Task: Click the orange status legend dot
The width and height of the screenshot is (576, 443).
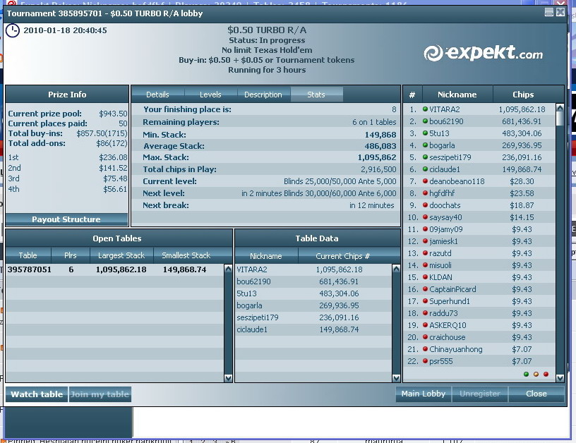Action: (536, 374)
